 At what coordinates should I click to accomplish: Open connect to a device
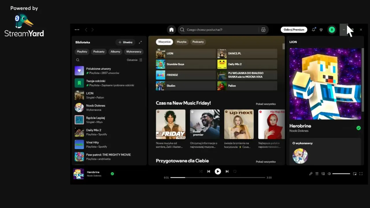tap(323, 174)
